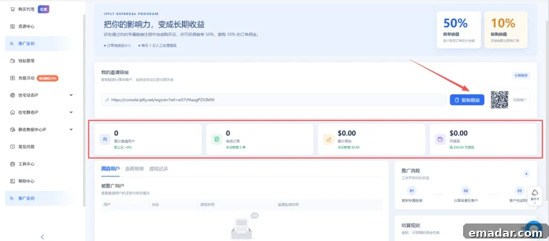This screenshot has width=549, height=241.
Task: Click the 复制专属链接 step label
Action: click(412, 201)
